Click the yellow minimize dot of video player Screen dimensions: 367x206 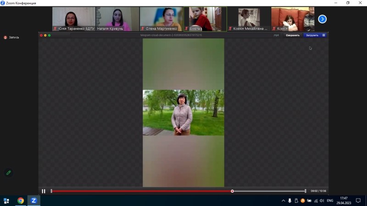tap(45, 35)
